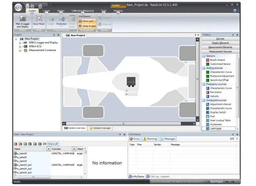Screen dimensions: 256x186
Task: Collapse the Computed sources group
Action: [204, 100]
